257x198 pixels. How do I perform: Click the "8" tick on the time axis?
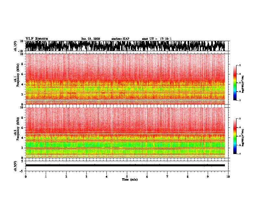click(x=188, y=177)
